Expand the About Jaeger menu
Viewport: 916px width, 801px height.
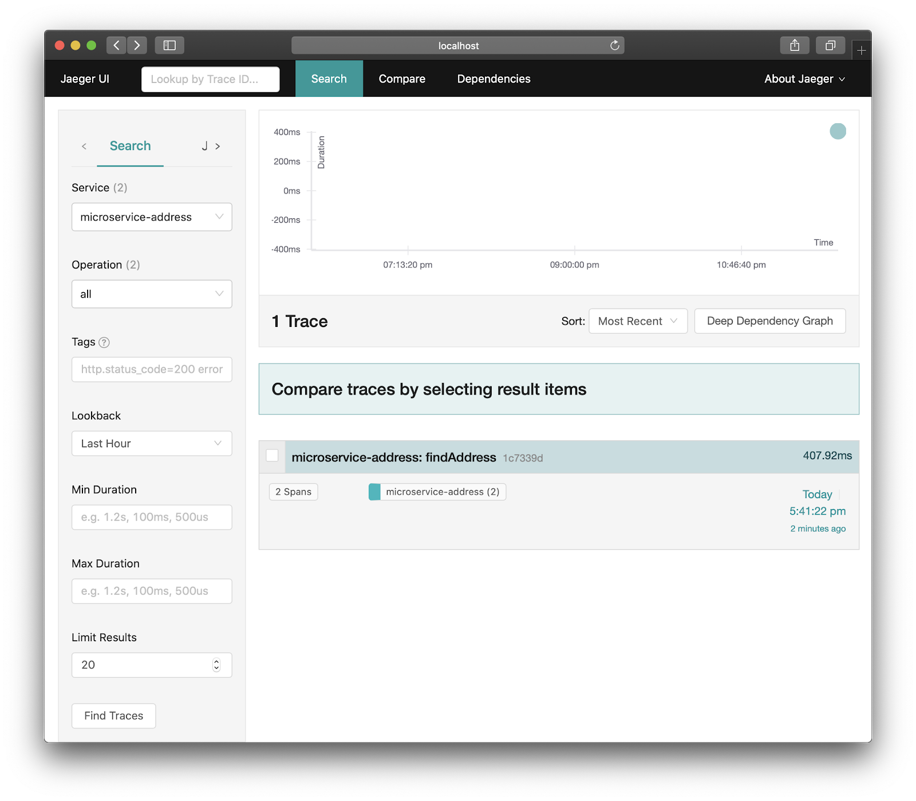tap(804, 79)
